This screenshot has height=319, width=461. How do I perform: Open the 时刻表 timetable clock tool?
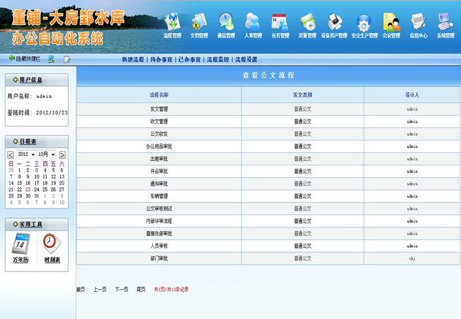(x=53, y=248)
